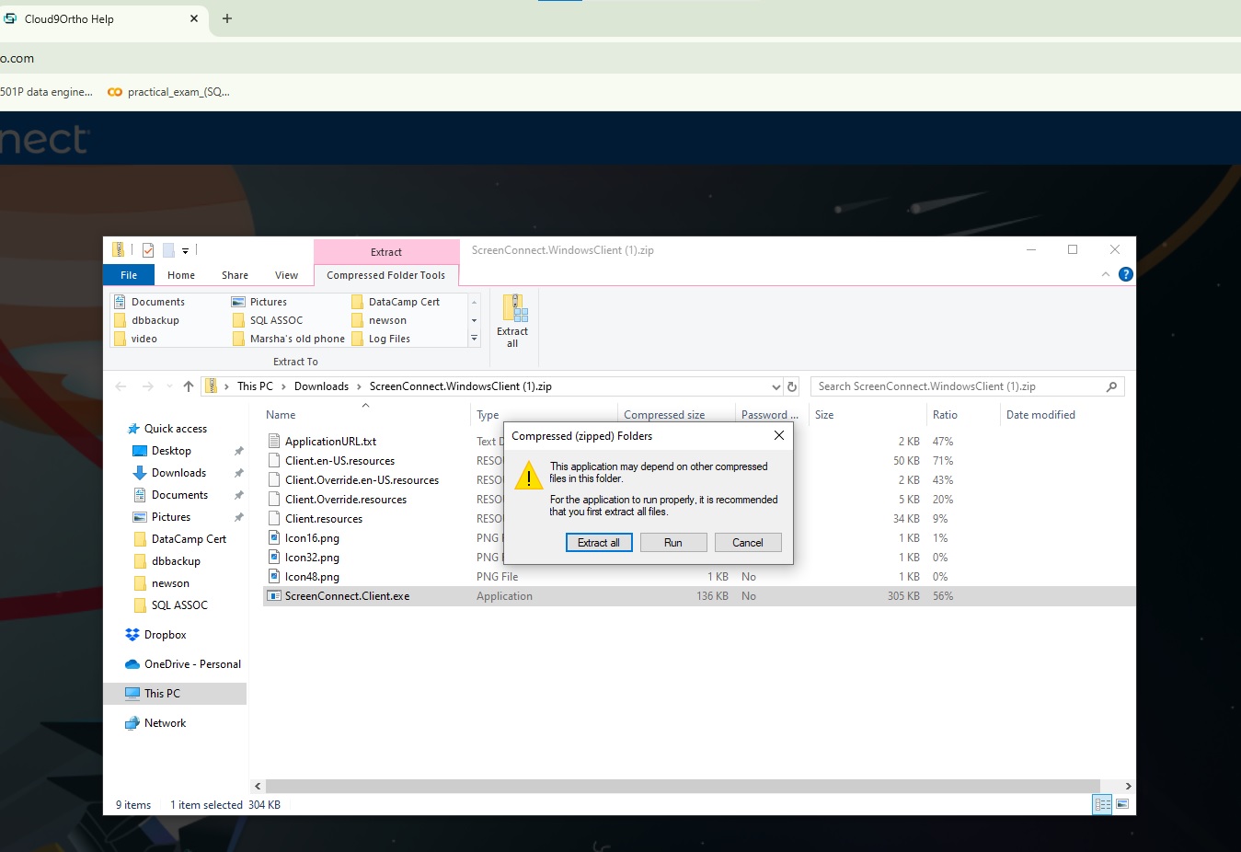Open new browser tab with plus button
Image resolution: width=1241 pixels, height=852 pixels.
click(227, 18)
